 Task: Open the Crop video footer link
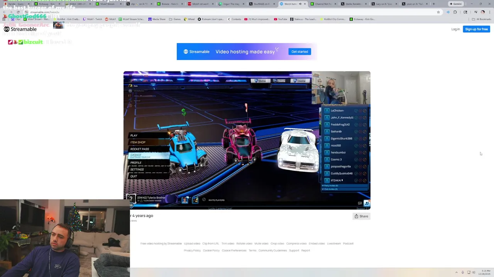277,244
